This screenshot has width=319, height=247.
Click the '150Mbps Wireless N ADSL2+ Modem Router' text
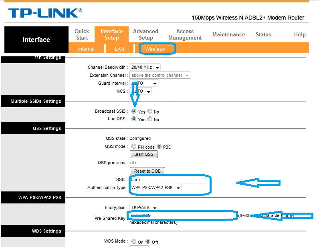coord(248,18)
